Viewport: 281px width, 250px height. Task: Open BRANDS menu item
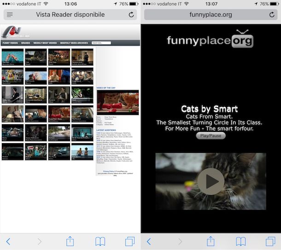[26, 43]
